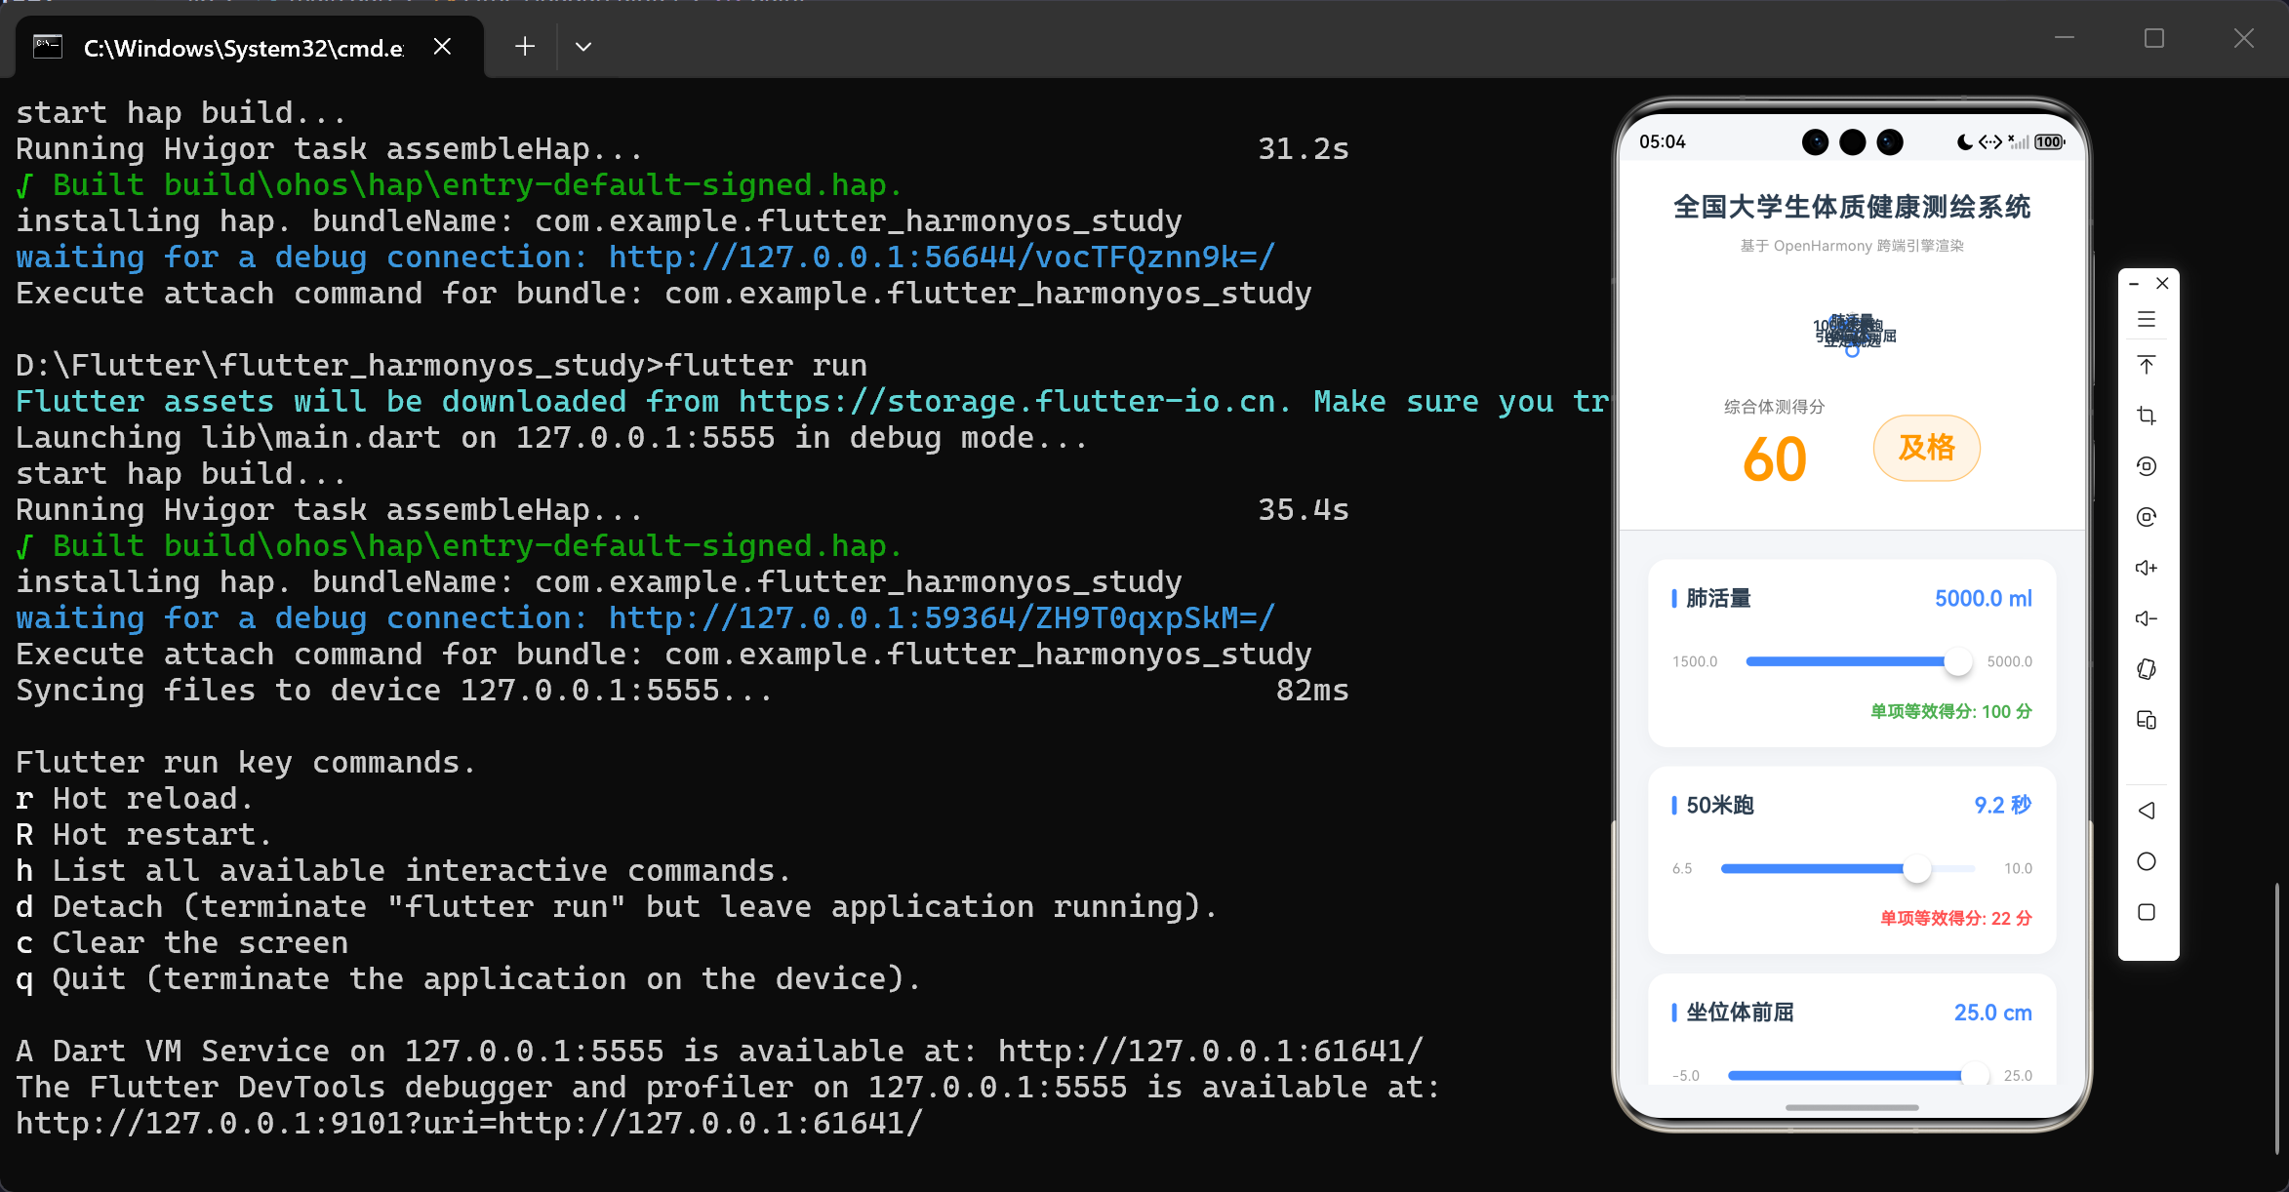Viewport: 2289px width, 1192px height.
Task: Open the emulator hamburger menu
Action: 2146,319
